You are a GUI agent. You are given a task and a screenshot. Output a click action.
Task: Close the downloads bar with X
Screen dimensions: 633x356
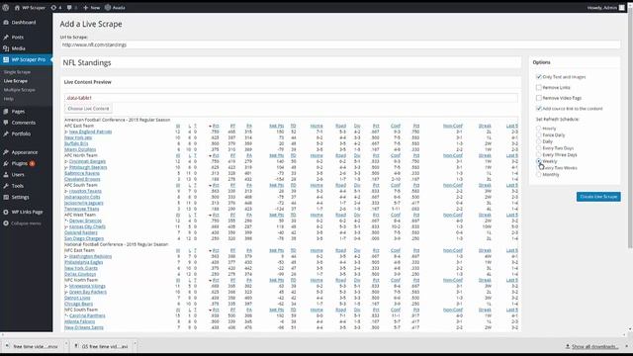pos(626,346)
